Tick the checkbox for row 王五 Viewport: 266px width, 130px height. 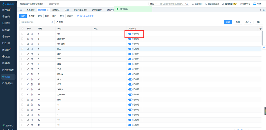pos(22,59)
